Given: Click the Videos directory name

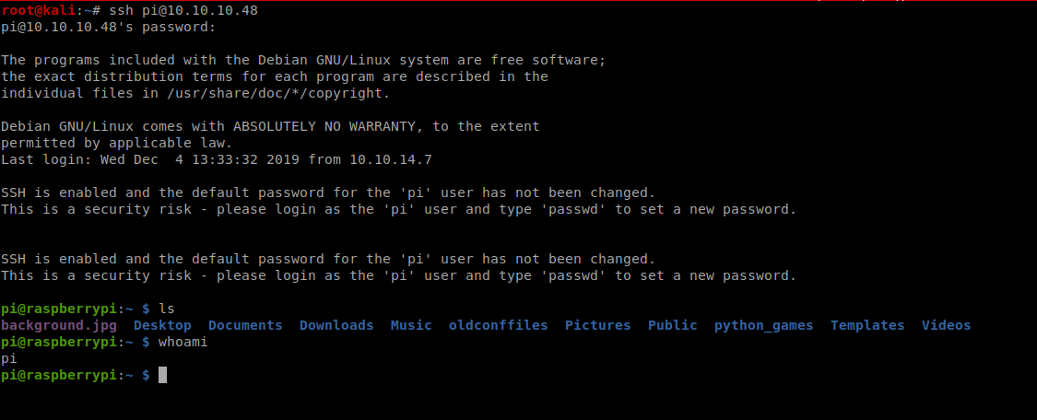Looking at the screenshot, I should (947, 325).
